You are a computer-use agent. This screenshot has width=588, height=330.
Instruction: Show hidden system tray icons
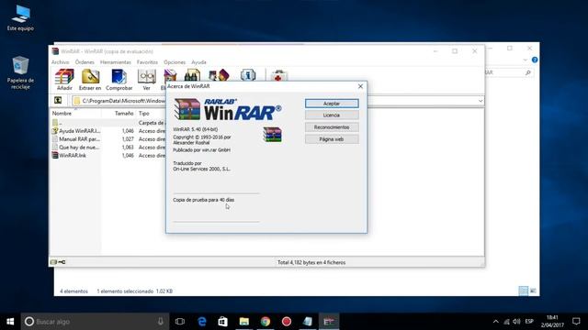(x=496, y=322)
